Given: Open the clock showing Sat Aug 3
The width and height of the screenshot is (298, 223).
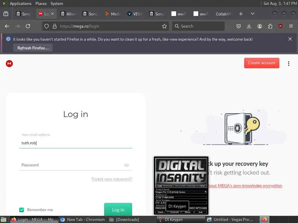Looking at the screenshot, I should (280, 3).
